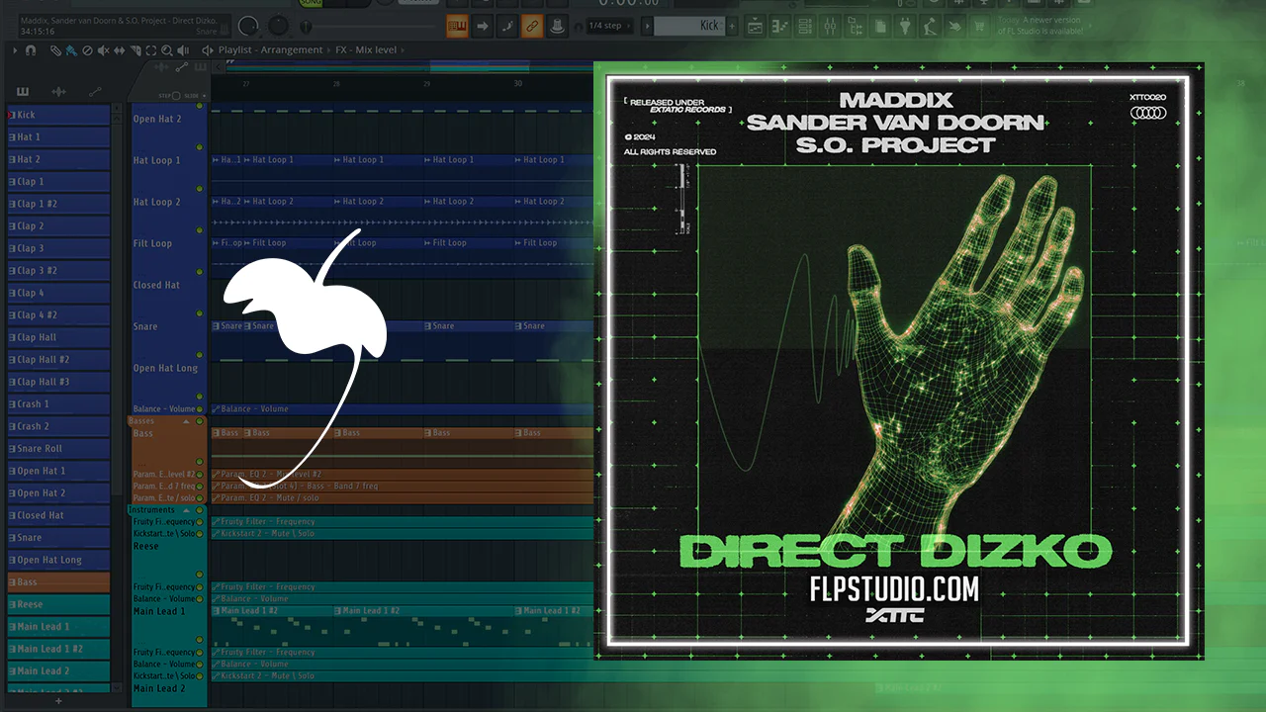Collapse the Basses track group

click(x=186, y=421)
